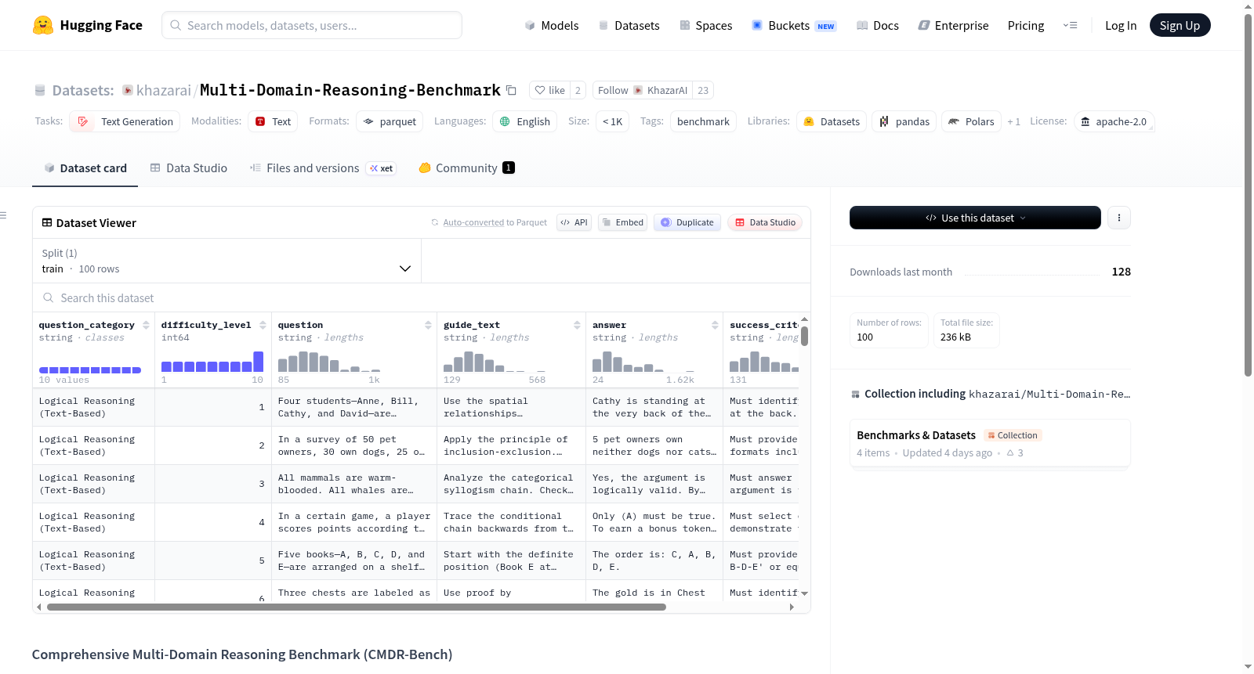This screenshot has width=1254, height=674.
Task: Sort the difficulty_level column
Action: point(263,325)
